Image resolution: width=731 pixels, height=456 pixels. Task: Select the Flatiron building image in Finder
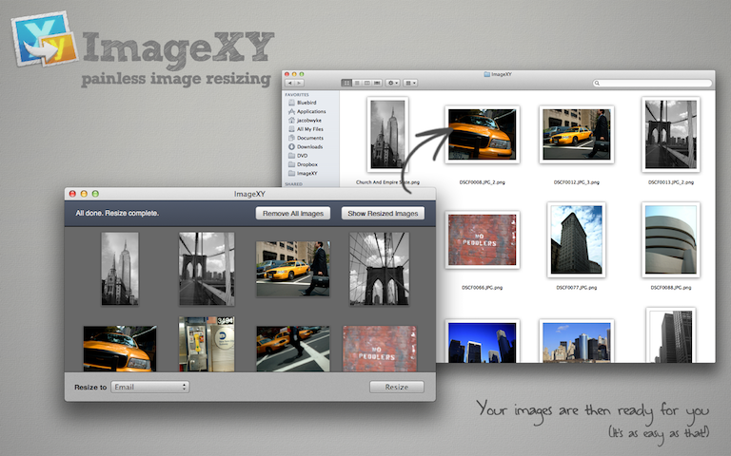click(576, 239)
